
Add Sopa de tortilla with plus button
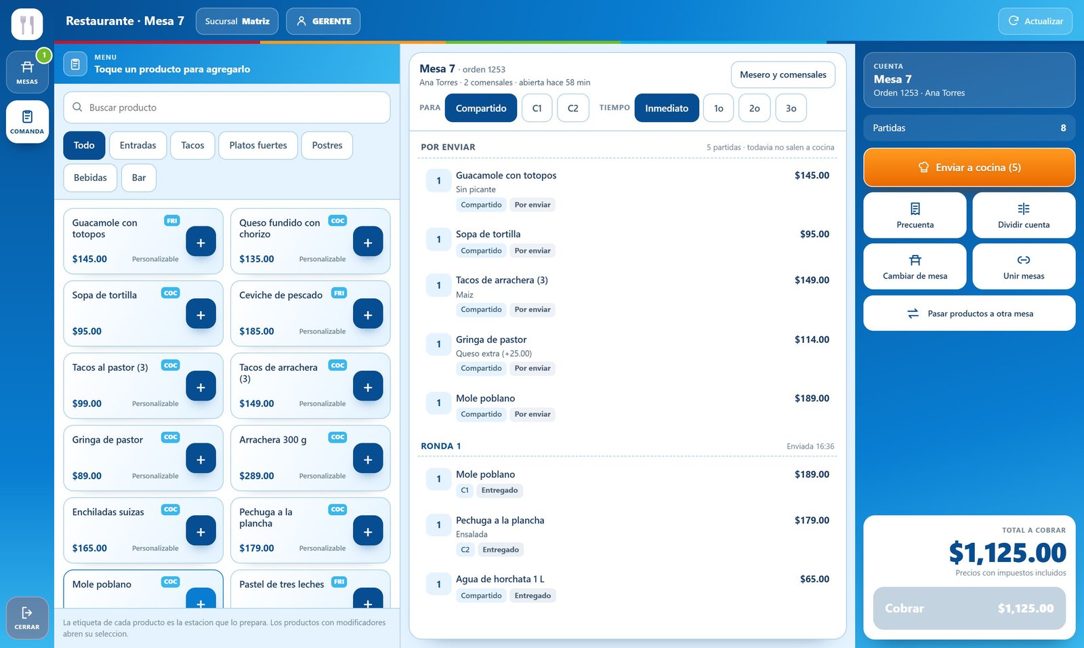point(201,315)
